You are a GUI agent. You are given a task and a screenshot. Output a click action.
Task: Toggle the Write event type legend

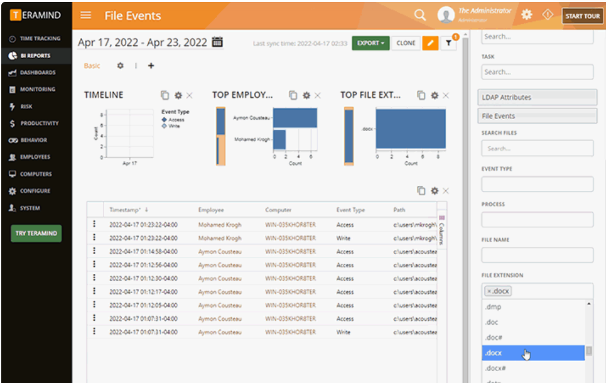pyautogui.click(x=171, y=126)
